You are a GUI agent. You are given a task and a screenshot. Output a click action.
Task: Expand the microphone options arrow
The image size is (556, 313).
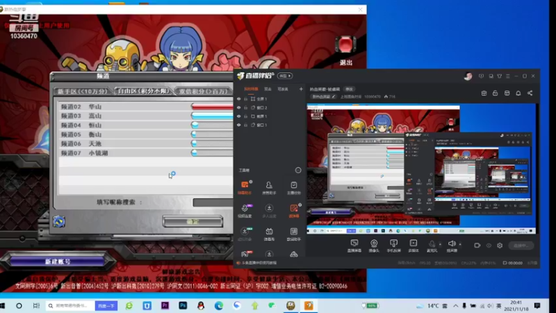(x=440, y=244)
